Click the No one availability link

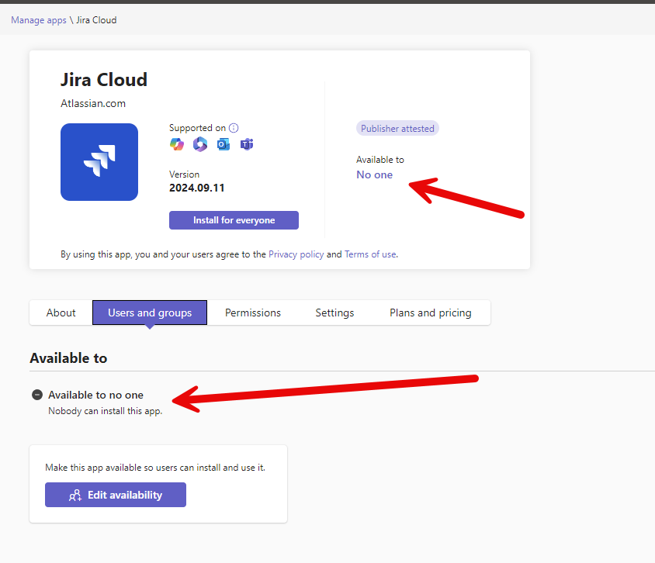click(x=374, y=174)
